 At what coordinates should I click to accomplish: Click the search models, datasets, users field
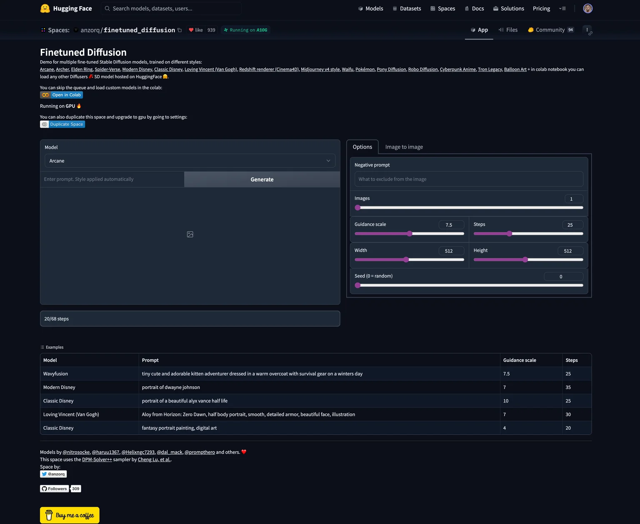click(x=172, y=8)
